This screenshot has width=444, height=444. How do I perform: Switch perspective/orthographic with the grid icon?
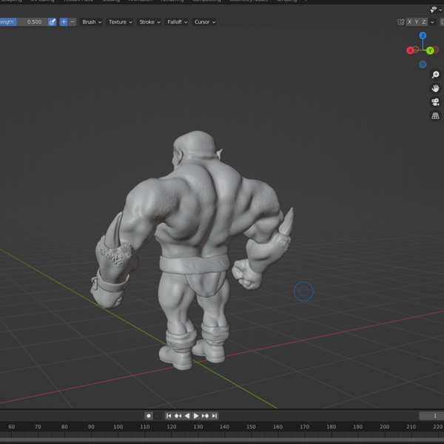tap(435, 116)
